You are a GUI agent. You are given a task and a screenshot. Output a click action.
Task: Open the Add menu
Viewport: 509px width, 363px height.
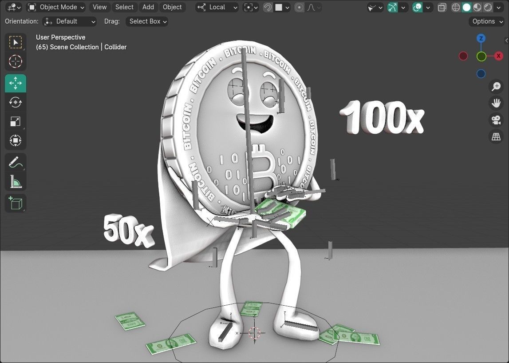click(148, 7)
